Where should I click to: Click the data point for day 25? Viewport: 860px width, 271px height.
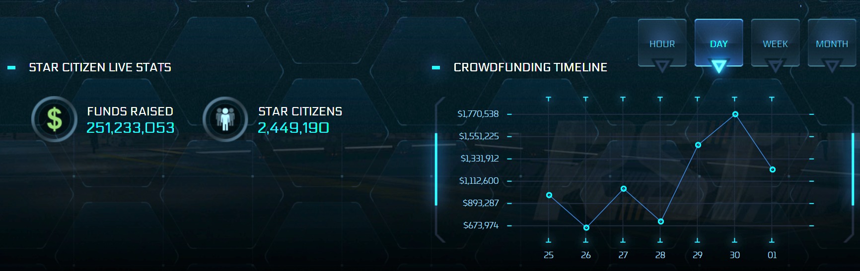[549, 195]
